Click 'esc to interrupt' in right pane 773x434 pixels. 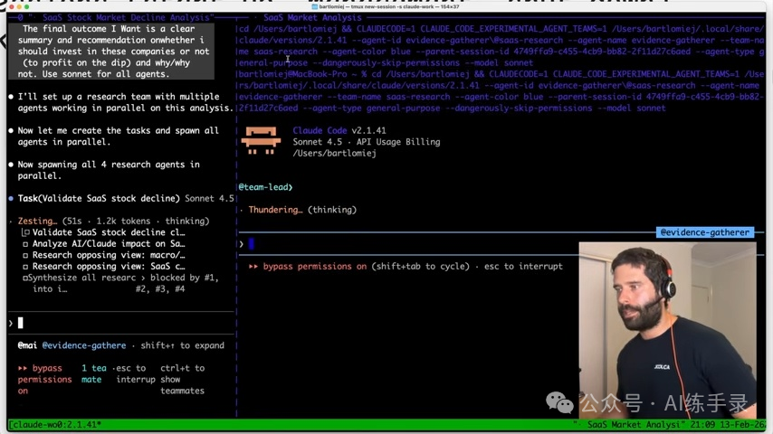523,267
